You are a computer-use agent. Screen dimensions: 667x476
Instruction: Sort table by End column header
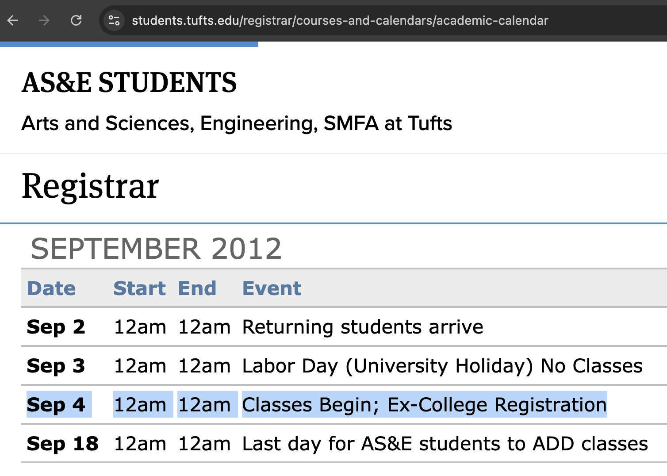pyautogui.click(x=197, y=288)
